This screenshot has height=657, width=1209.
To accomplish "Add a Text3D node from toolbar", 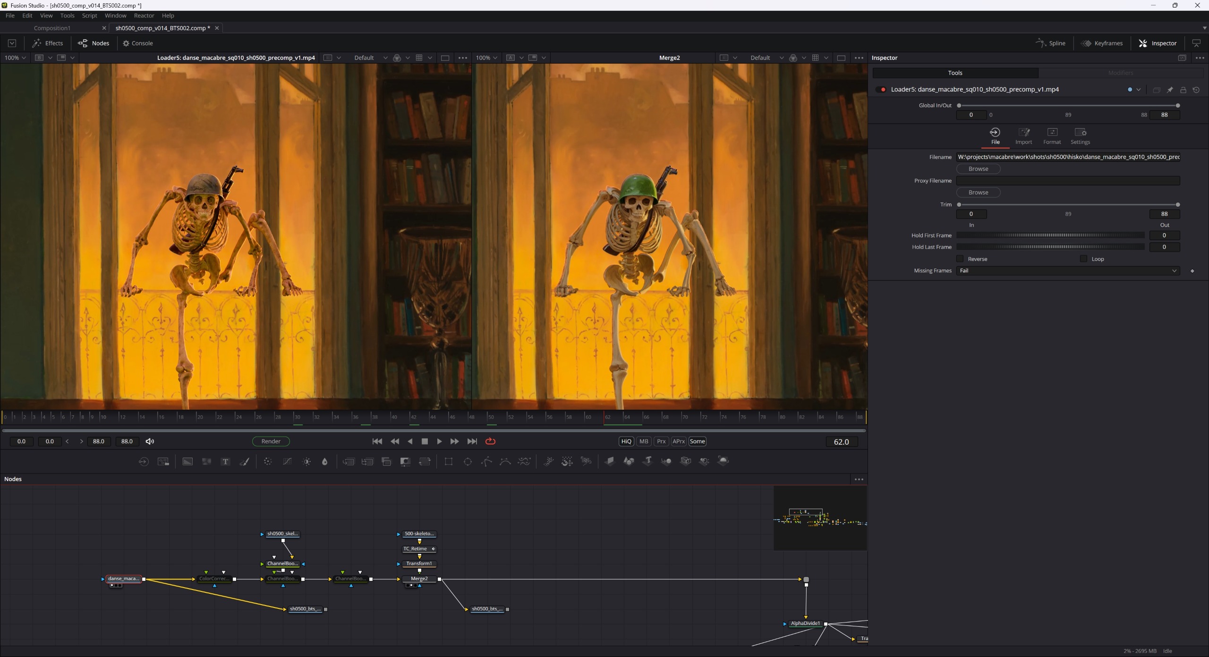I will click(x=648, y=461).
